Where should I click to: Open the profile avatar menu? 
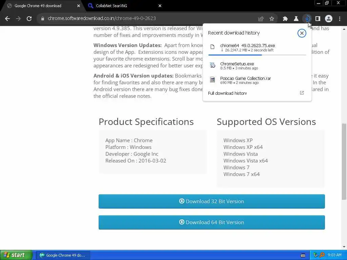pos(329,19)
